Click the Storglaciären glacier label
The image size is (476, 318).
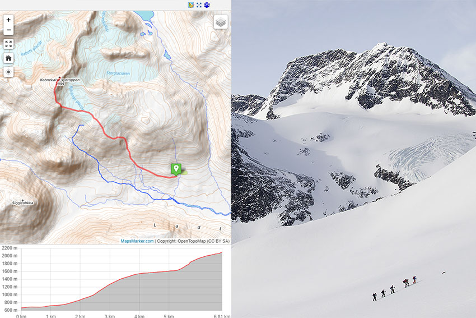point(118,73)
